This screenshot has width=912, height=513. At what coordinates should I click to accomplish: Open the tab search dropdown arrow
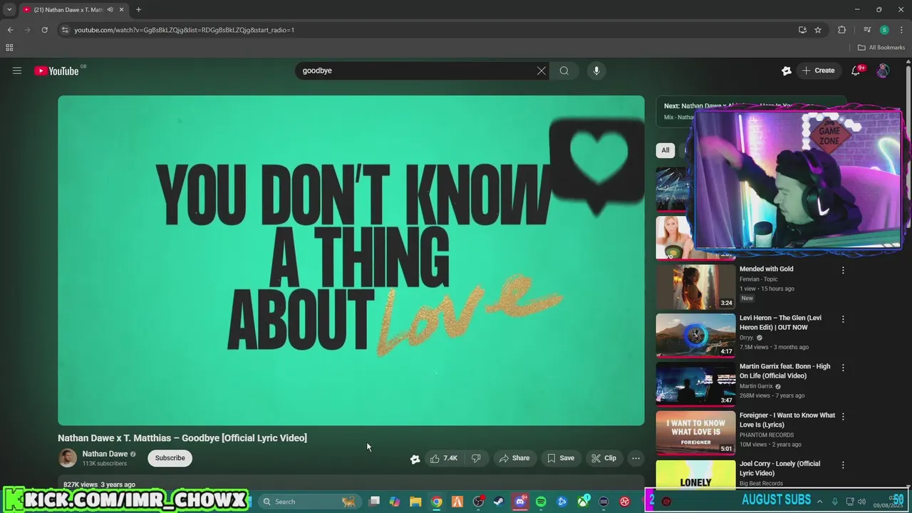coord(9,10)
